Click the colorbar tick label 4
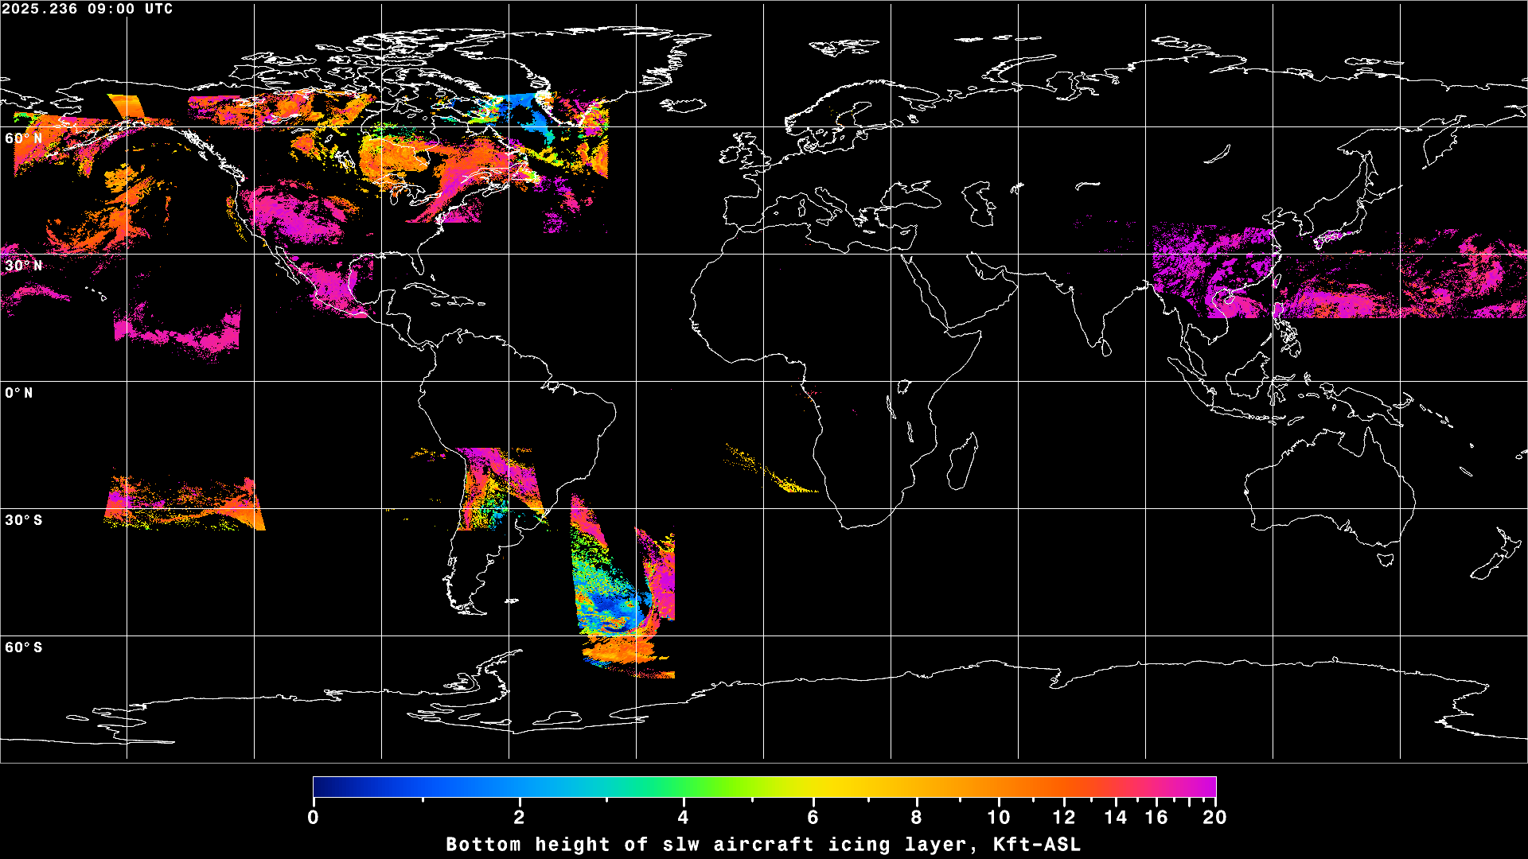Screen dimensions: 1528x859 pos(683,818)
